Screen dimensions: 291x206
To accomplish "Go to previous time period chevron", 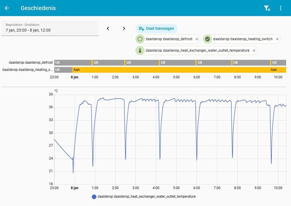I will point(108,28).
